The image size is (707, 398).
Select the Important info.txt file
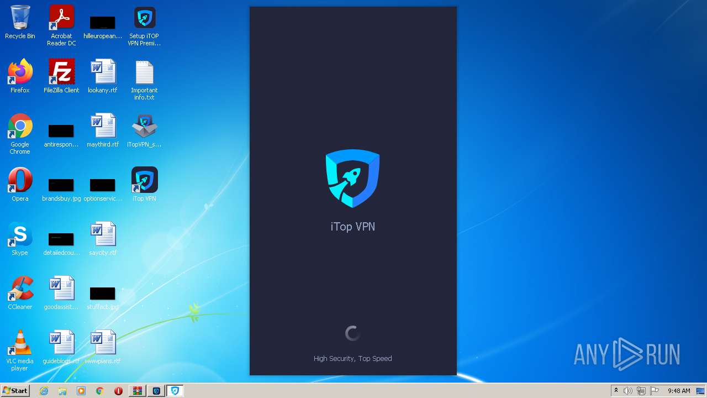click(x=144, y=80)
